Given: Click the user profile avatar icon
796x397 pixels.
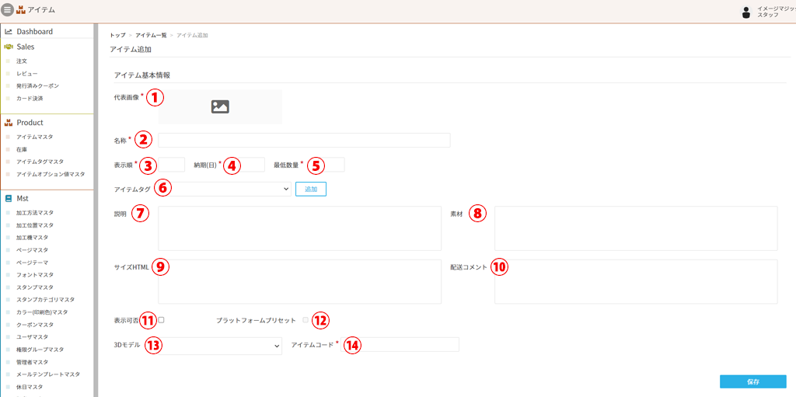Looking at the screenshot, I should point(746,12).
